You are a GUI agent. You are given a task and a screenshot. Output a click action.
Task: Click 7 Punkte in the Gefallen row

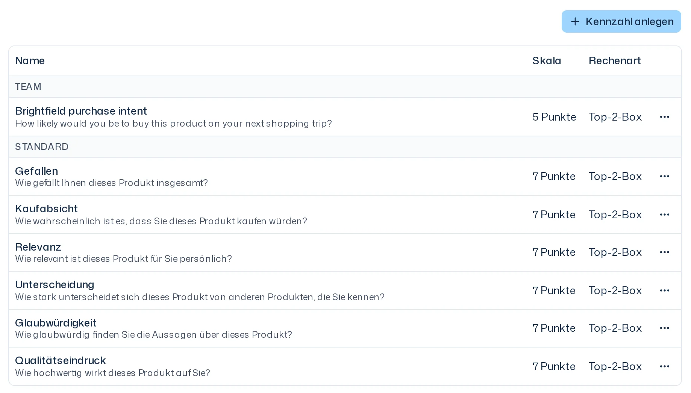pyautogui.click(x=554, y=176)
